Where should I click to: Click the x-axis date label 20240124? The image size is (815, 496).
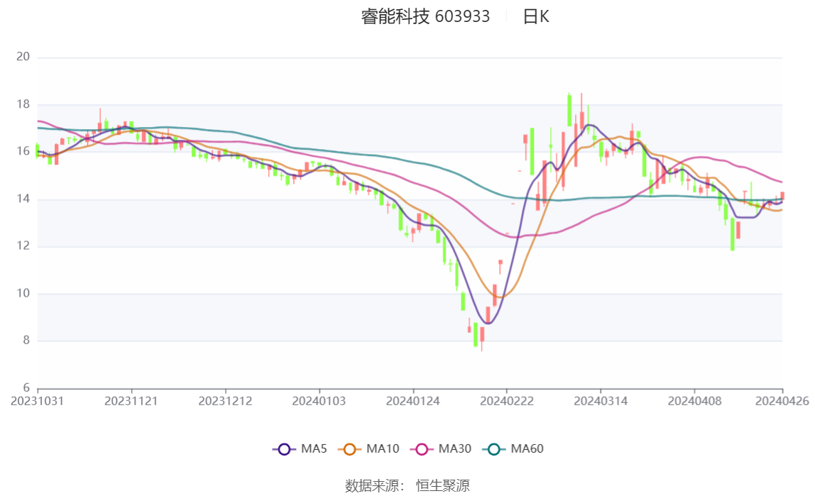[x=412, y=401]
